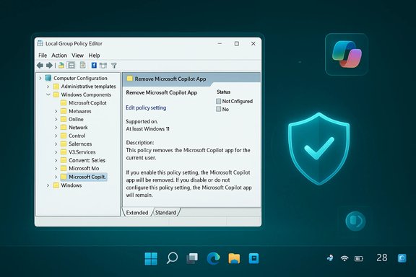Expand the V3.Services folder
This screenshot has width=416, height=277.
56,152
